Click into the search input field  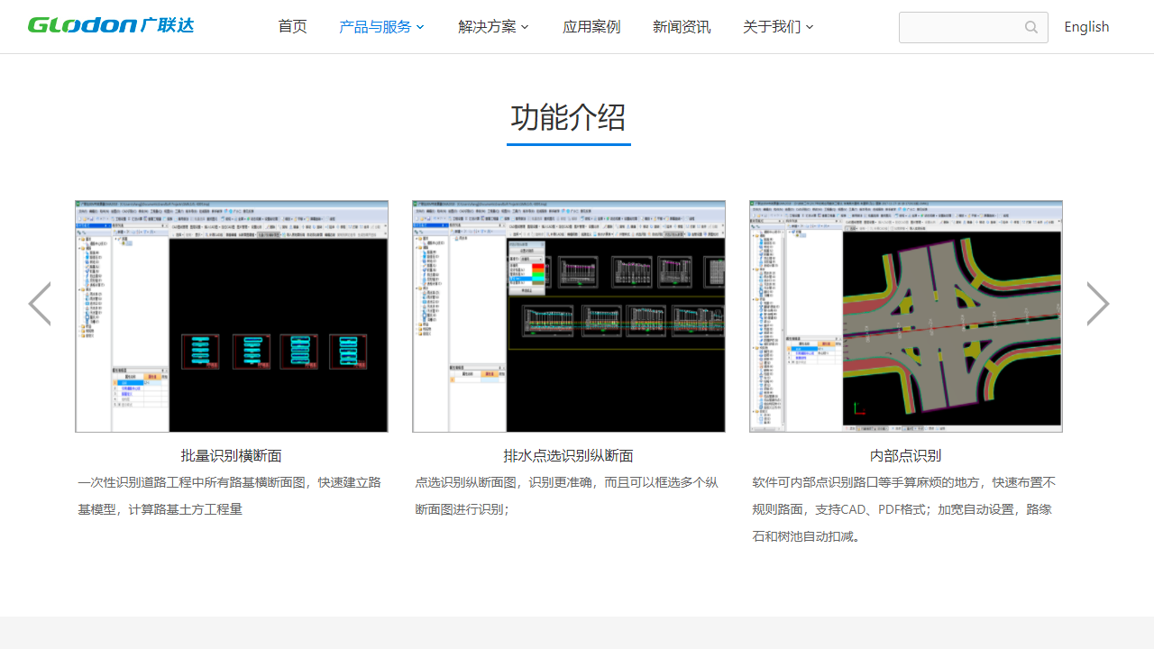coord(961,27)
